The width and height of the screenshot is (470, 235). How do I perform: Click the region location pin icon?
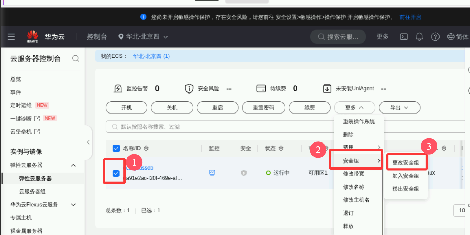[x=121, y=37]
